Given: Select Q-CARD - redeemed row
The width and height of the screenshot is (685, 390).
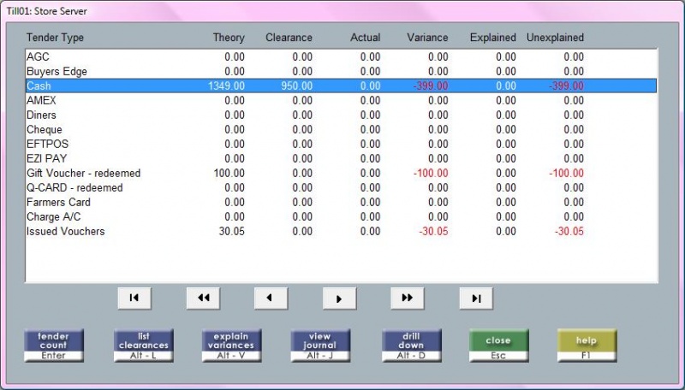Looking at the screenshot, I should 341,187.
